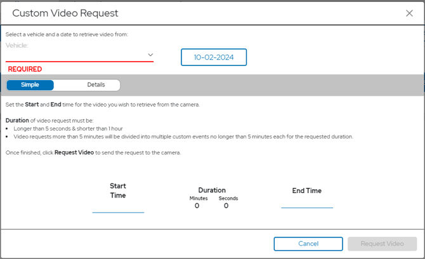Click the Seconds label under Duration
This screenshot has height=259, width=425.
(x=228, y=198)
